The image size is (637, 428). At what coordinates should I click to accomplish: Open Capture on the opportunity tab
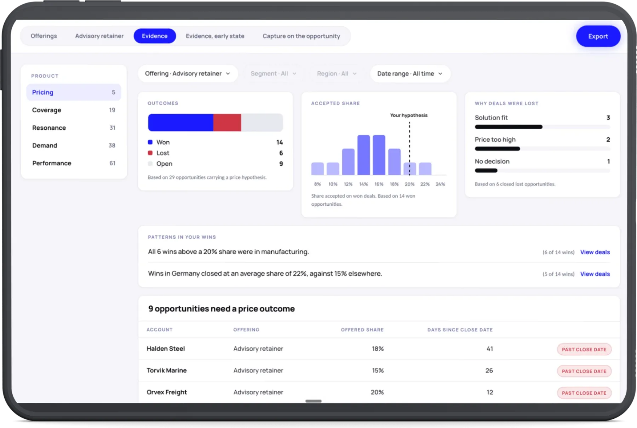tap(301, 36)
